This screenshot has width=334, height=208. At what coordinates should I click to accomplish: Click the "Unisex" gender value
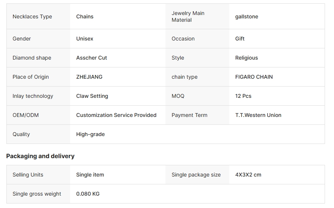pos(85,39)
